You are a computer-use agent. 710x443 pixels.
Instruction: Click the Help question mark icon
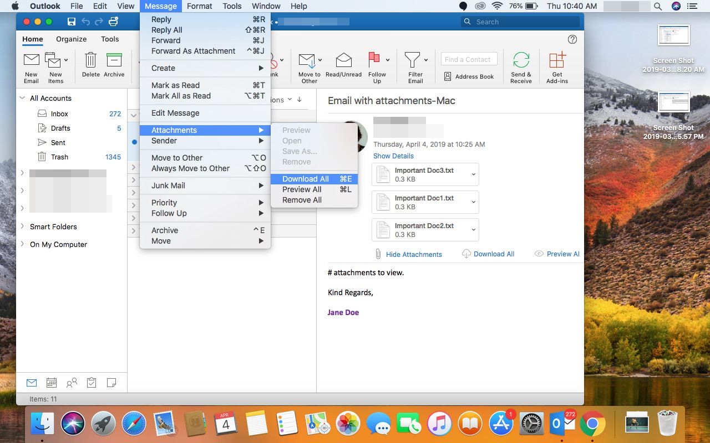tap(572, 39)
